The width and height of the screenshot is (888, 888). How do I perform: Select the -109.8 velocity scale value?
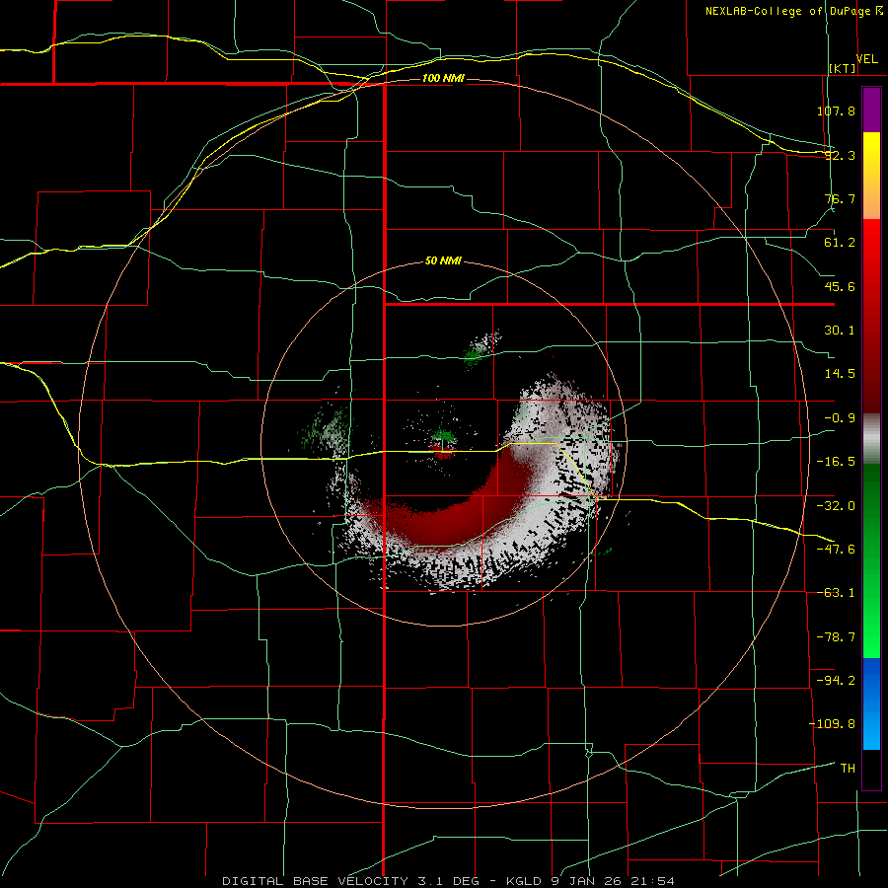coord(832,724)
